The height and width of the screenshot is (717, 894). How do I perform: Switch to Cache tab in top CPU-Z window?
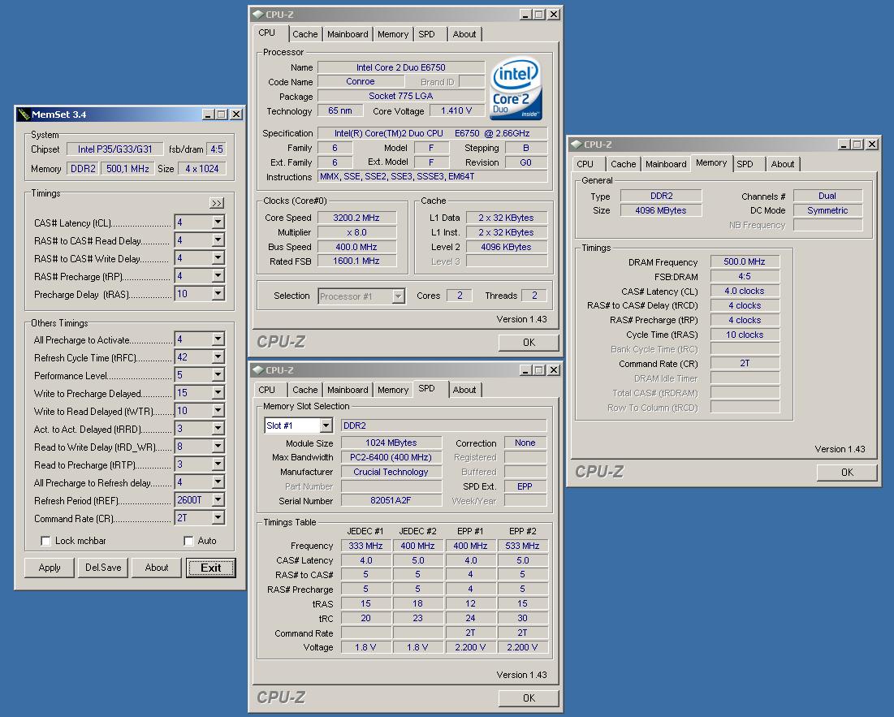[x=305, y=34]
